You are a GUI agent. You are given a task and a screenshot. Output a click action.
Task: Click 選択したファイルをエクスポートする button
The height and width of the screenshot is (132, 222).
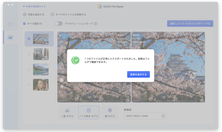click(x=190, y=23)
